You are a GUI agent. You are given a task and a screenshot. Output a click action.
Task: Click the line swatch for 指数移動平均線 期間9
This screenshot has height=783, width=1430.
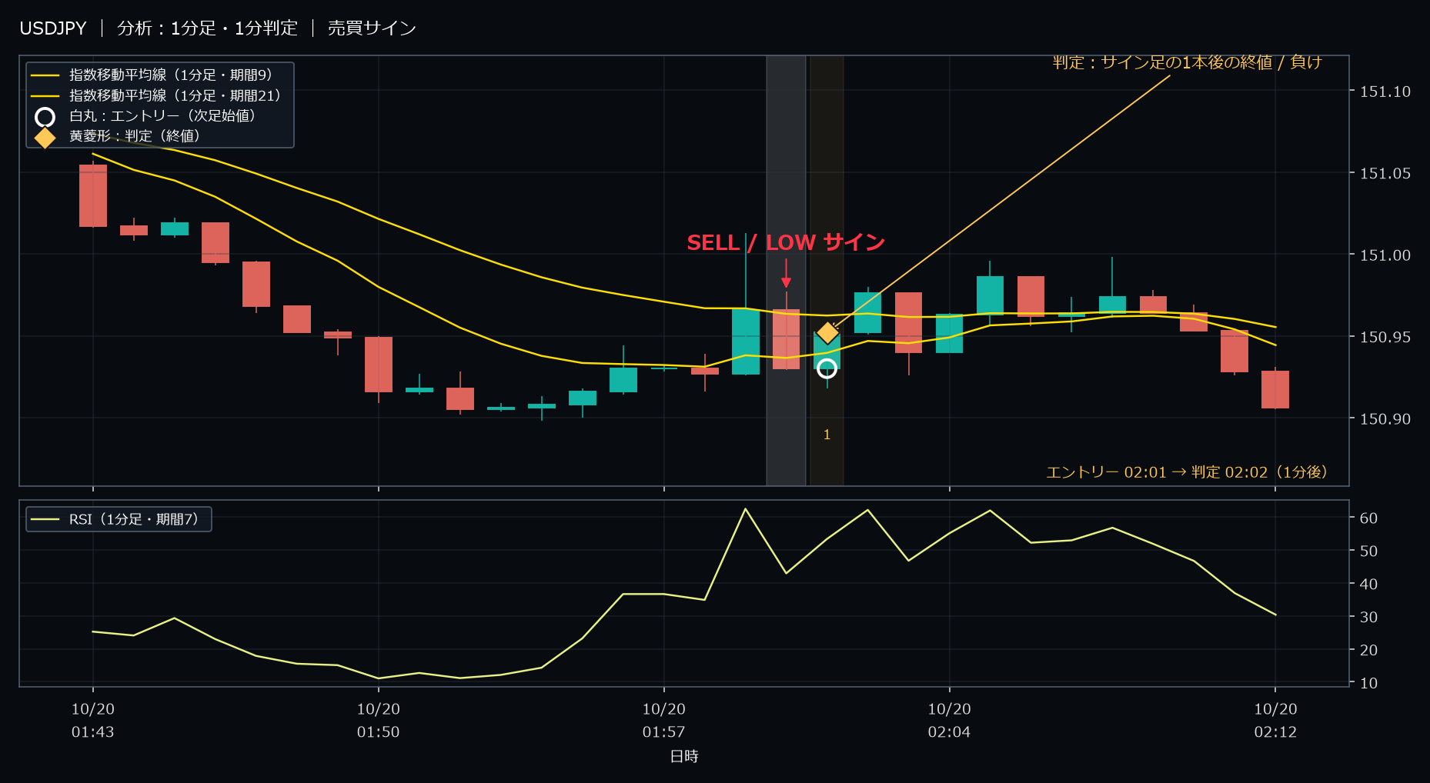45,75
